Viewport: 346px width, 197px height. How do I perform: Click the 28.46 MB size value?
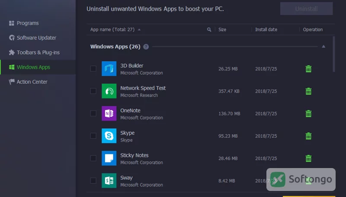228,159
